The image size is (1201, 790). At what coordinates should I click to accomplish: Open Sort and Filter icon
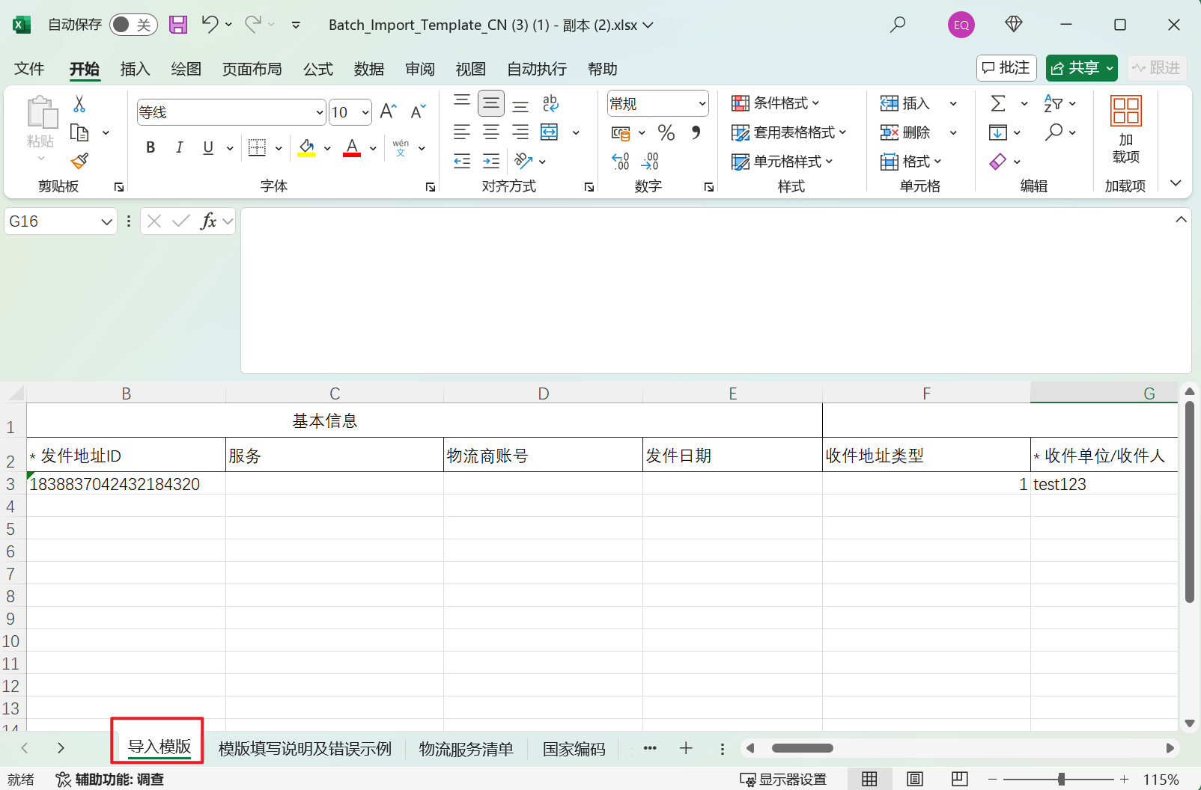1053,103
